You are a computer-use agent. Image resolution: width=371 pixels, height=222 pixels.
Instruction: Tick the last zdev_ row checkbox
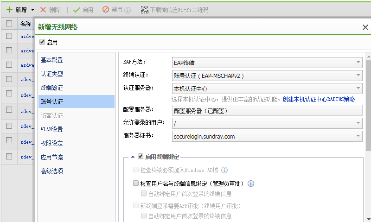pos(9,156)
